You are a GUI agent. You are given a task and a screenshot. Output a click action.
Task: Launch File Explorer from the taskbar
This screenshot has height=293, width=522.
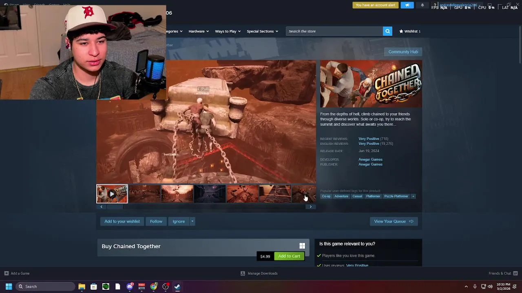click(82, 286)
